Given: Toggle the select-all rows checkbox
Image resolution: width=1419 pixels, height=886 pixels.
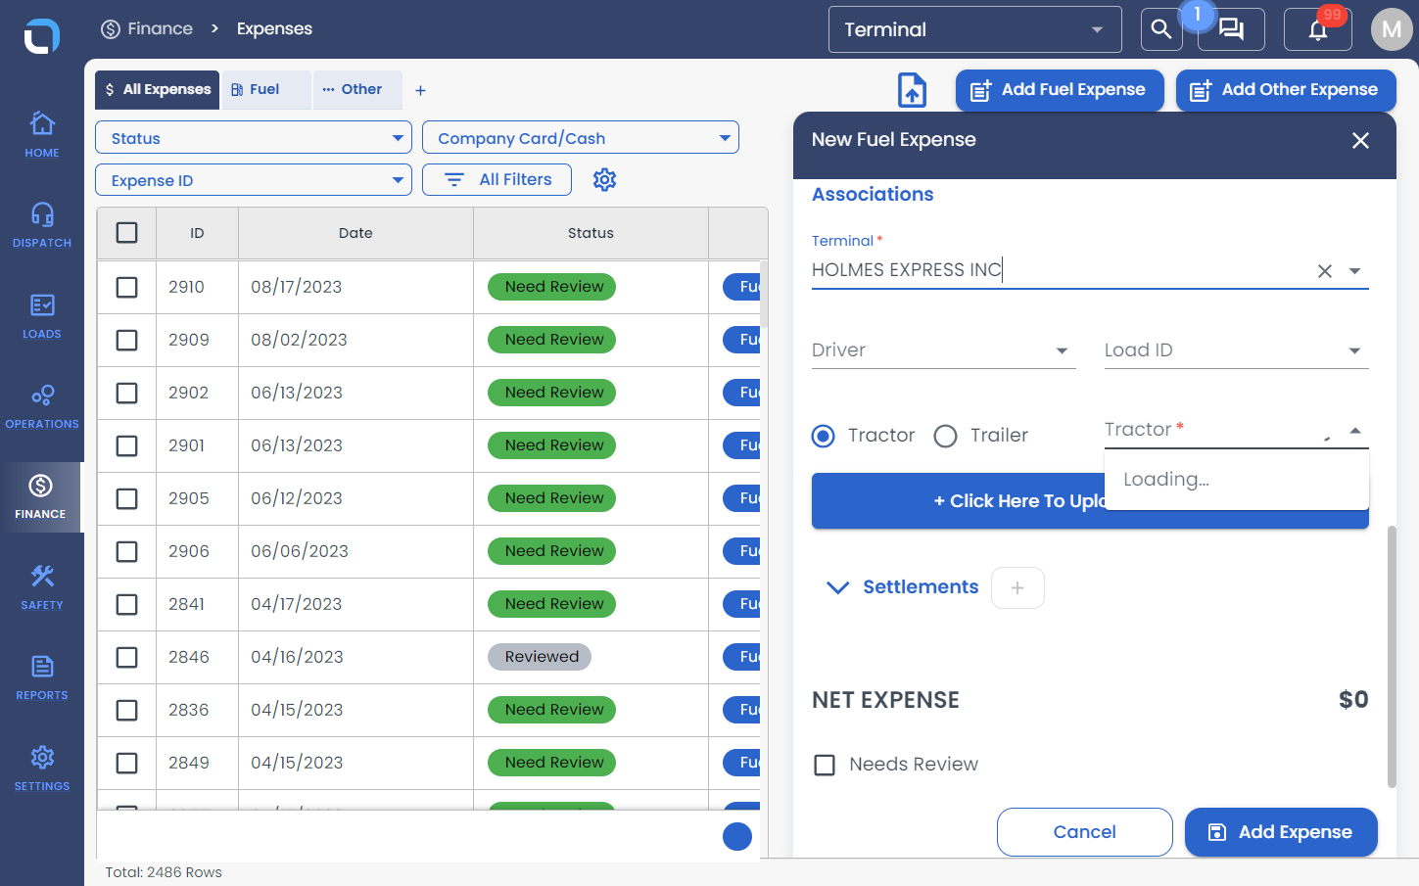Looking at the screenshot, I should click(x=127, y=233).
